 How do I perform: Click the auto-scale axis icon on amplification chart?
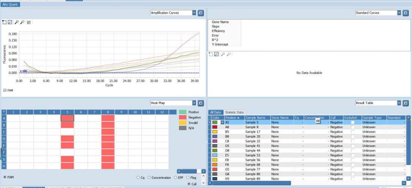10,22
